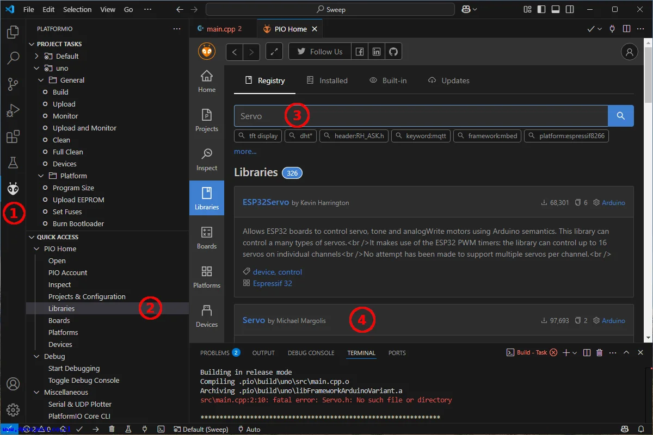Open the Extensions view icon
Image resolution: width=653 pixels, height=435 pixels.
(x=13, y=136)
